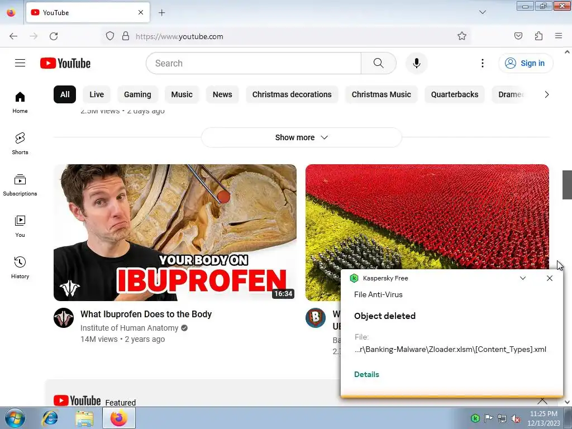Dismiss the YouTube Featured section
The width and height of the screenshot is (572, 429).
[542, 401]
